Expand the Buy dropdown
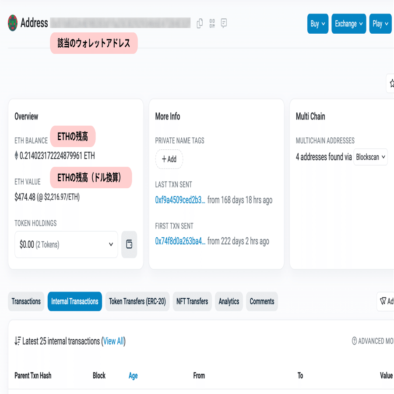 (317, 24)
